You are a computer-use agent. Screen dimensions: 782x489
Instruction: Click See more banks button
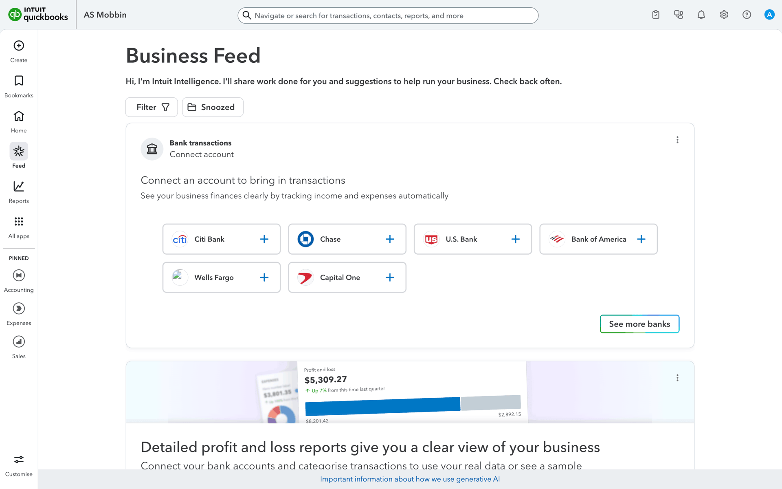pyautogui.click(x=639, y=324)
